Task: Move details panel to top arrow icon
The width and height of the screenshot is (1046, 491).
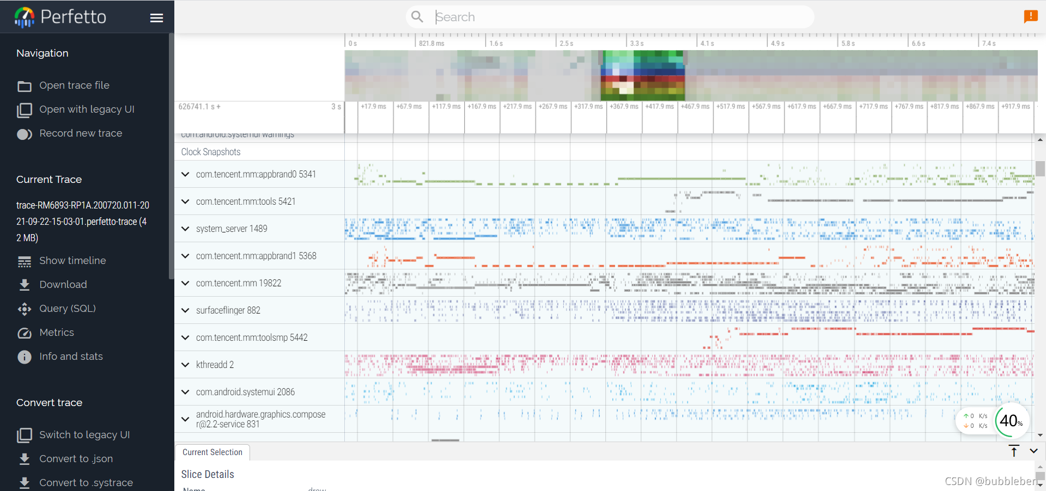Action: 1014,451
